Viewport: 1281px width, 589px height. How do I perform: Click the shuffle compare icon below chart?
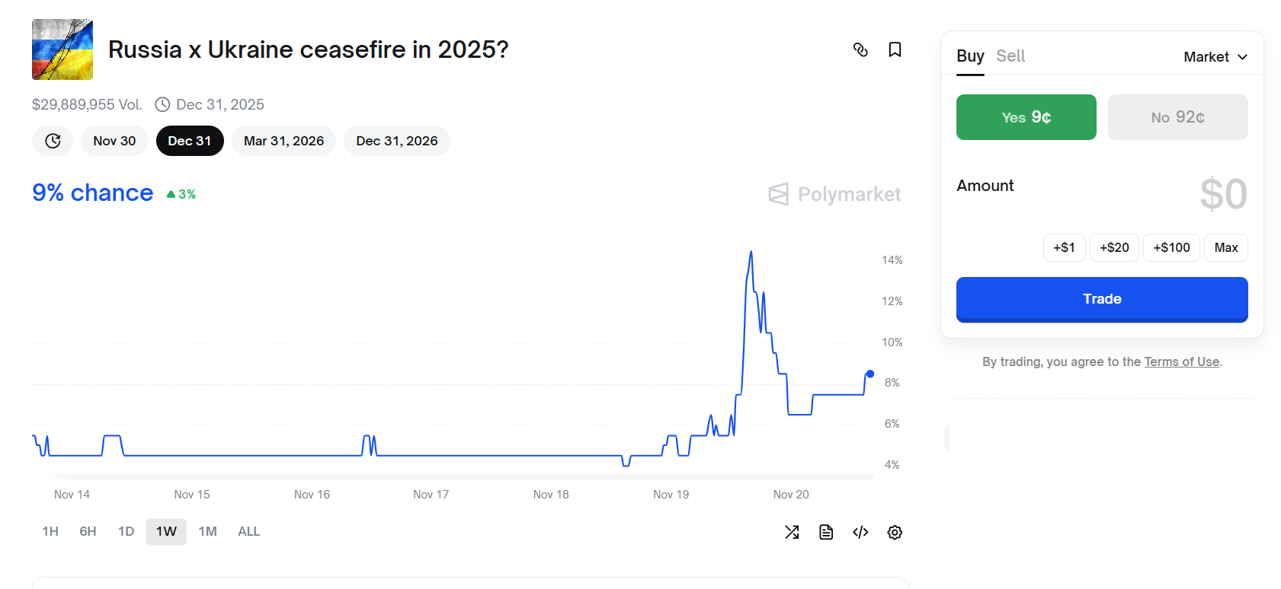pos(792,532)
